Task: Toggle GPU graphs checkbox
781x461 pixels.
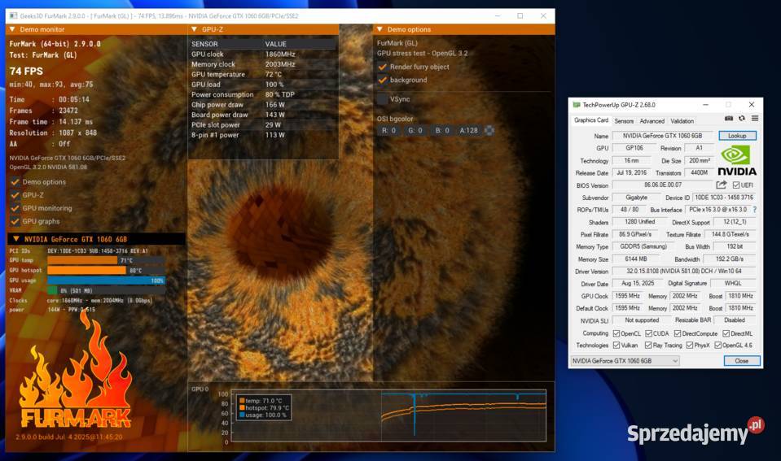Action: point(15,221)
